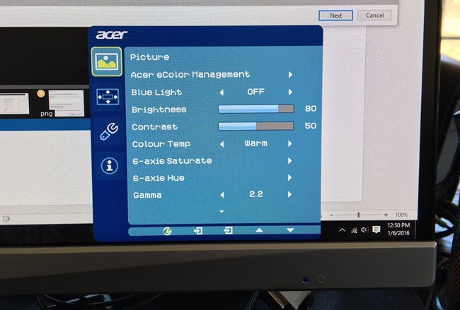Select the Colour Temp menu item
Image resolution: width=460 pixels, height=310 pixels.
[x=161, y=144]
